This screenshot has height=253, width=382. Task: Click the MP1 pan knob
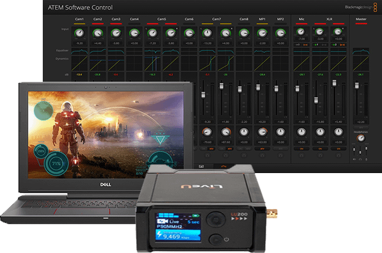pyautogui.click(x=262, y=132)
